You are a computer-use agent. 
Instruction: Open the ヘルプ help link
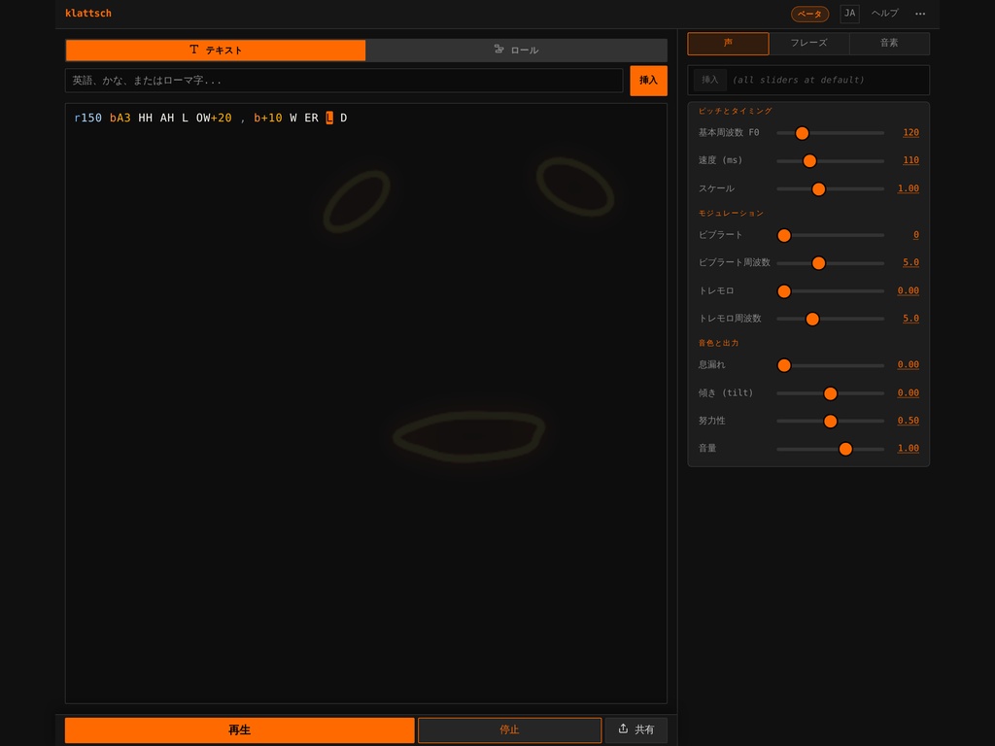coord(884,14)
